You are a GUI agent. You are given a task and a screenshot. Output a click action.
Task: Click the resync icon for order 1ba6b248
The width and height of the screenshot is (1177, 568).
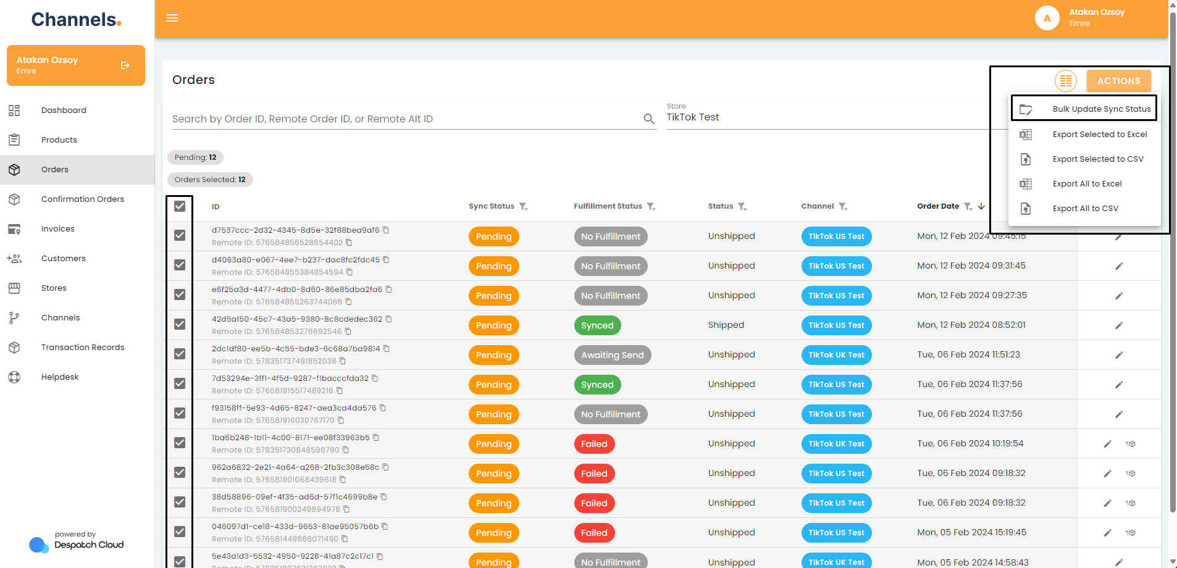pyautogui.click(x=1131, y=444)
